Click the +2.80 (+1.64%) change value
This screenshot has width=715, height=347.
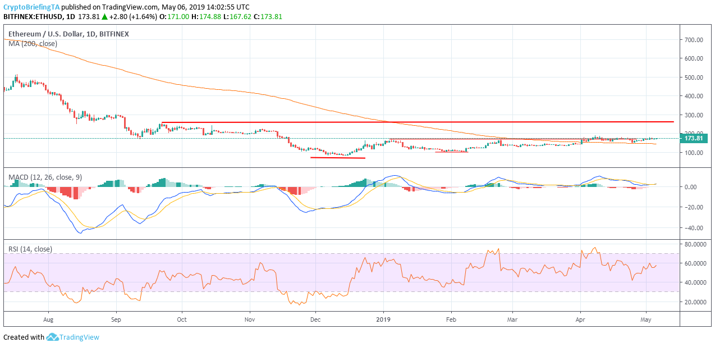(134, 17)
